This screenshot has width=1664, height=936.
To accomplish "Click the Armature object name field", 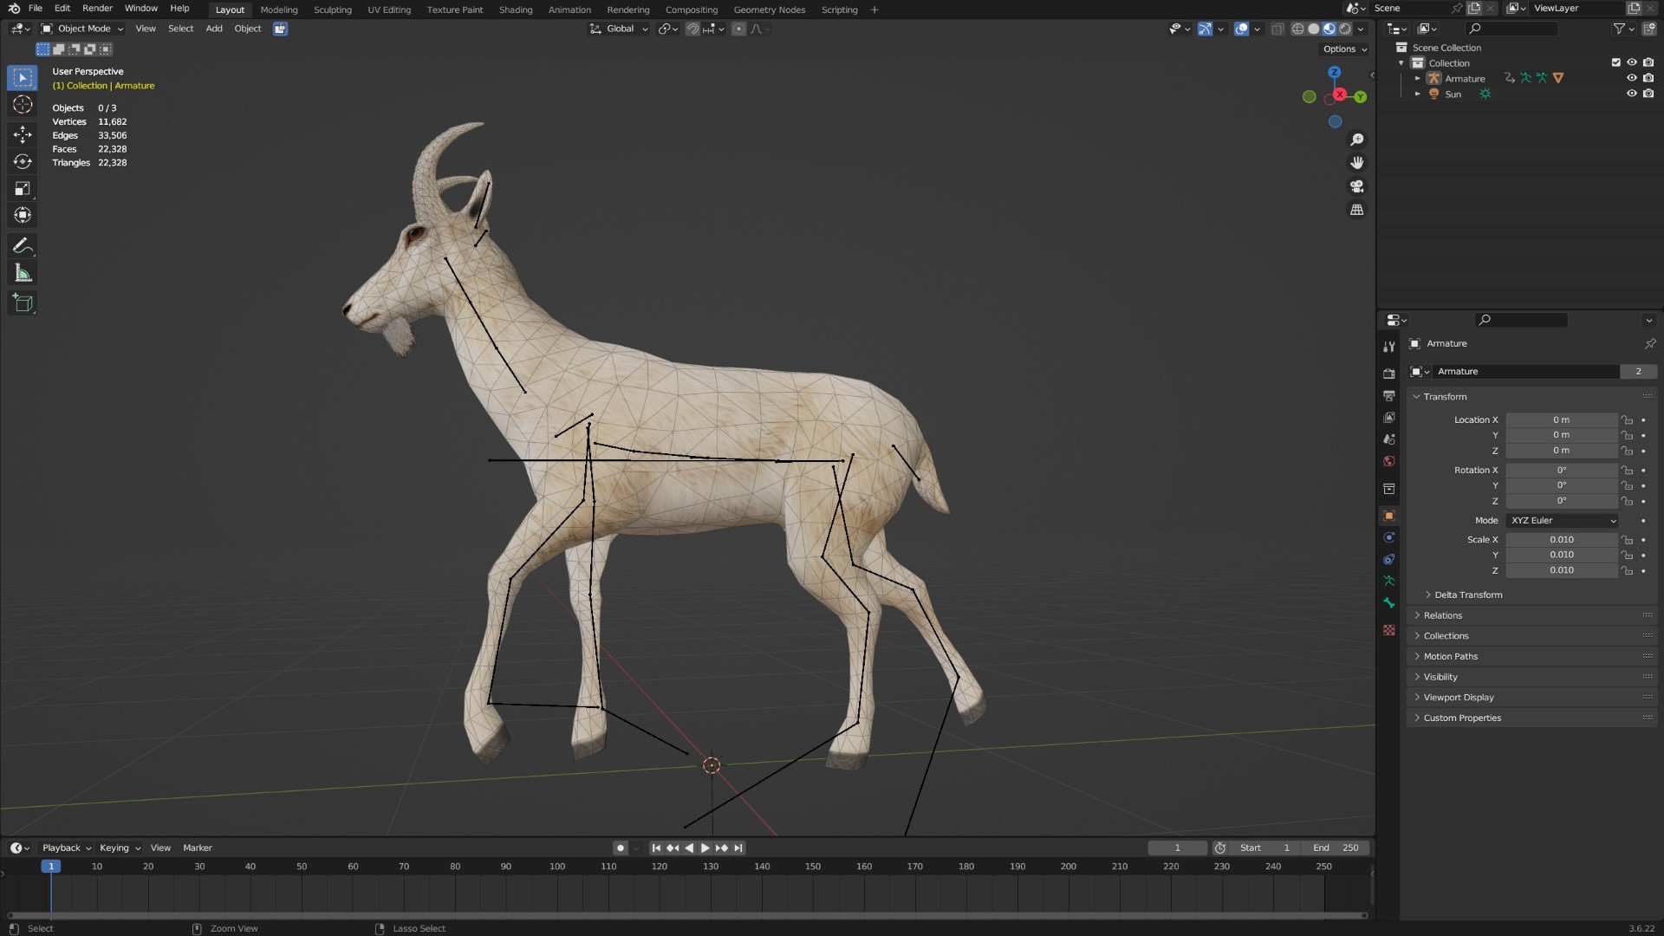I will (1527, 372).
